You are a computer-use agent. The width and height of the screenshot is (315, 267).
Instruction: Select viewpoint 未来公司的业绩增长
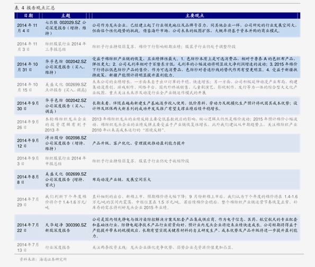coord(195,87)
